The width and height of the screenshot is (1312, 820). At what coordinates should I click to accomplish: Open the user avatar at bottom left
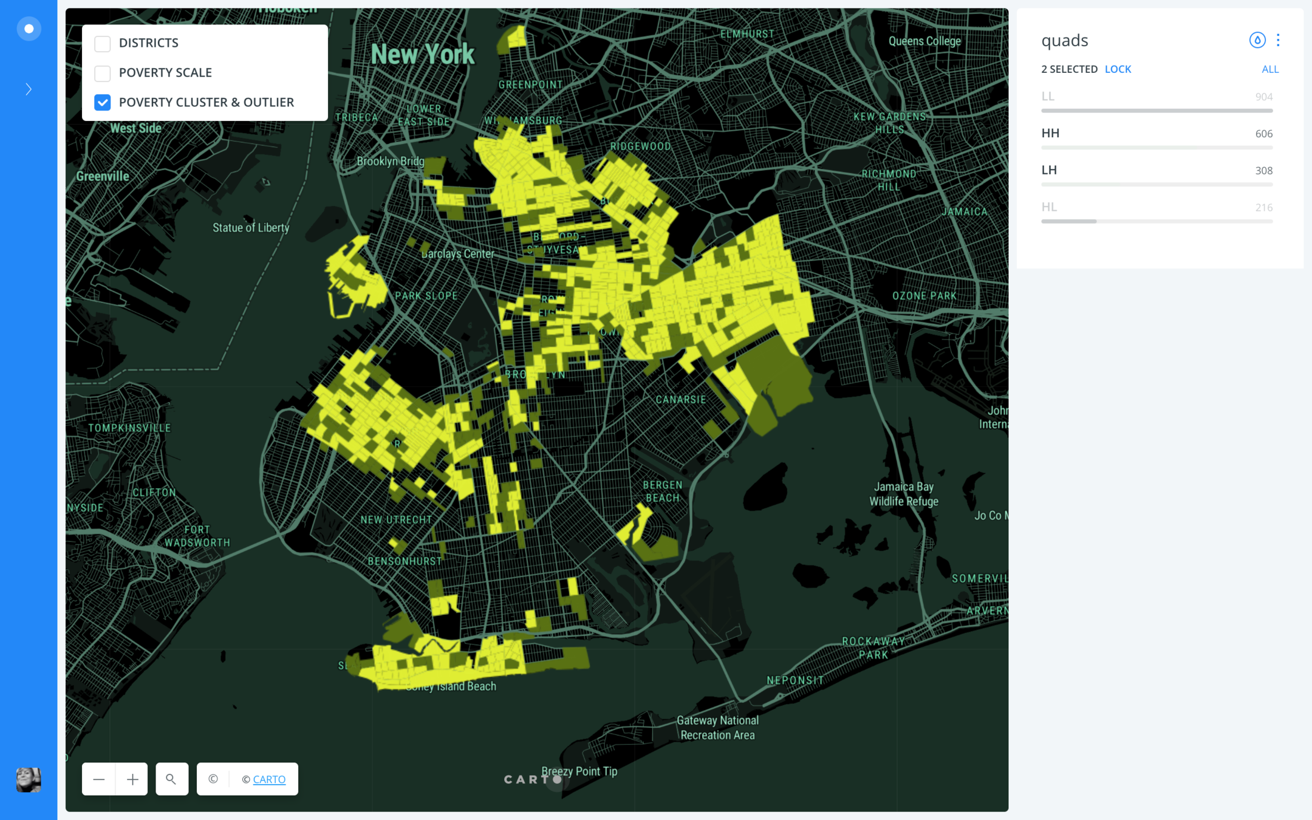pyautogui.click(x=29, y=780)
